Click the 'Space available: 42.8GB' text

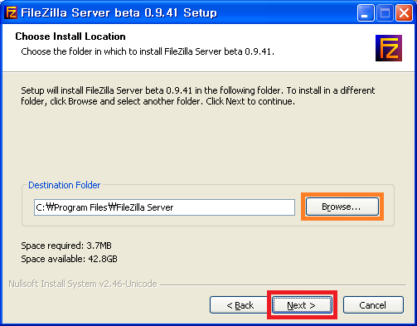tap(70, 259)
